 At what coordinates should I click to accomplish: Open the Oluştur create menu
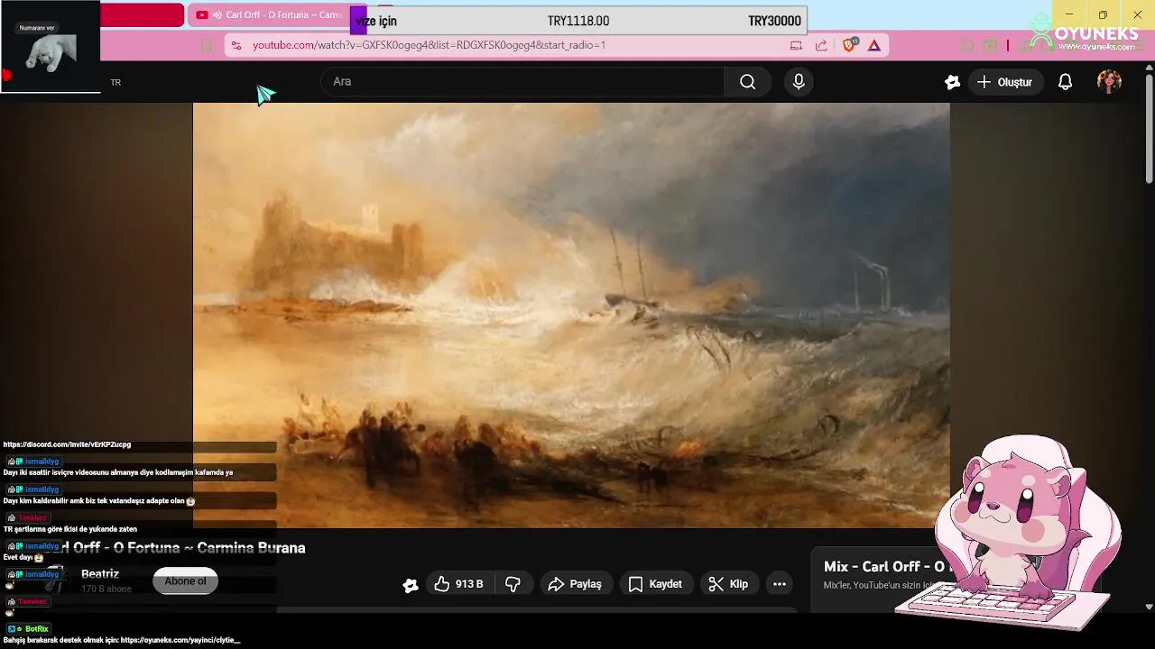(x=1004, y=82)
